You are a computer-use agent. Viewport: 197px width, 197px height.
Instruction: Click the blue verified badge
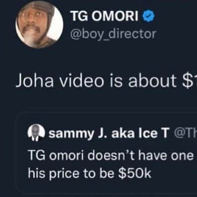pyautogui.click(x=149, y=15)
